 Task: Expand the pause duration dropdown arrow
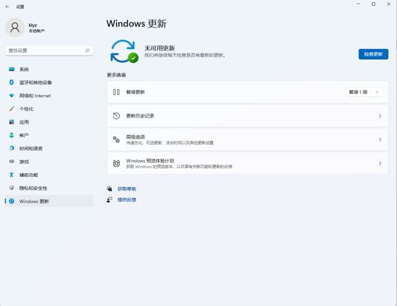click(376, 92)
